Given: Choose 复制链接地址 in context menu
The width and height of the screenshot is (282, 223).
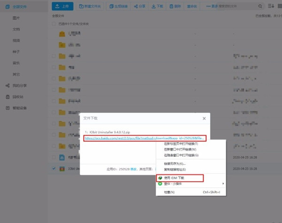Looking at the screenshot, I should [174, 169].
